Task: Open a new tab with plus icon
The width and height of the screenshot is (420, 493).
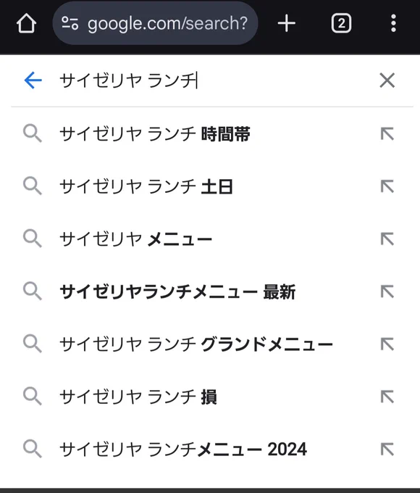Action: pyautogui.click(x=287, y=23)
